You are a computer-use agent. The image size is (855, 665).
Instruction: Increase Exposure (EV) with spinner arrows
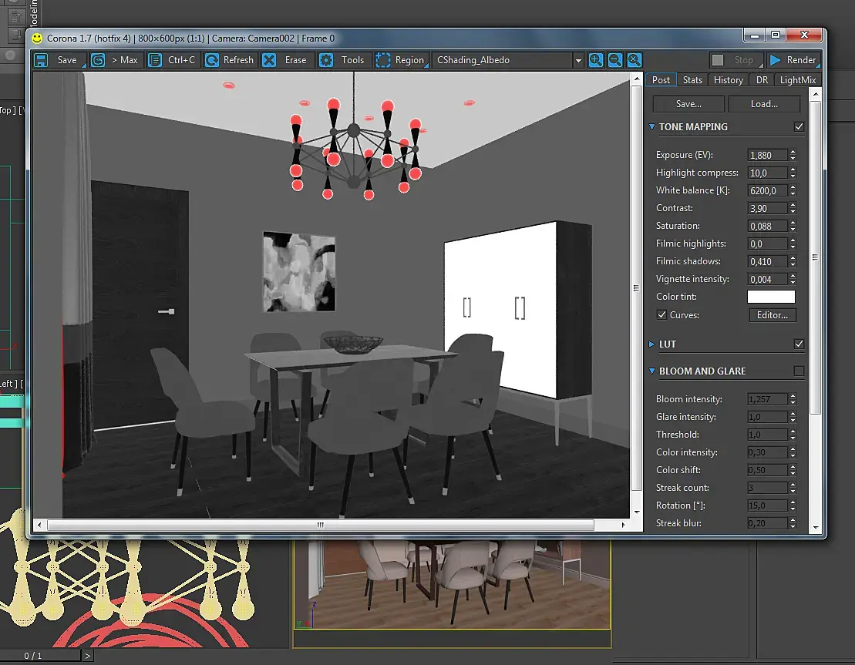pos(793,152)
